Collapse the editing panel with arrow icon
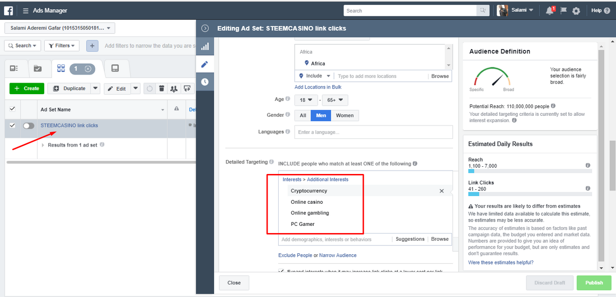This screenshot has width=616, height=297. tap(205, 28)
